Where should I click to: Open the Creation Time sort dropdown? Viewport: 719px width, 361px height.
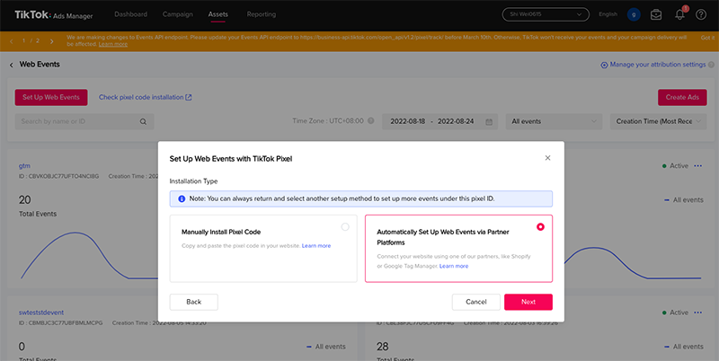click(x=658, y=121)
